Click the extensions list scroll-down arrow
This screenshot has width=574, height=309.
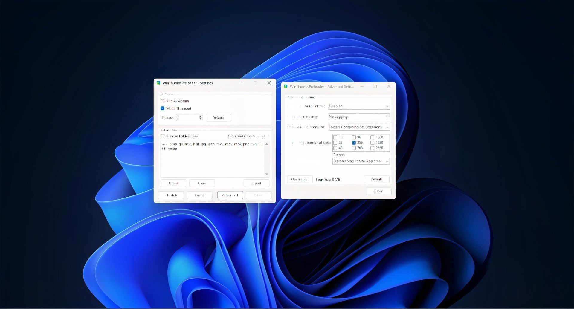(x=267, y=174)
